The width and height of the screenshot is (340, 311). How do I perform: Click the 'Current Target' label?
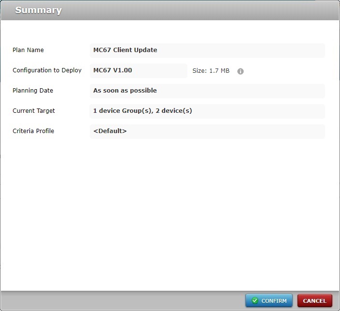coord(34,111)
